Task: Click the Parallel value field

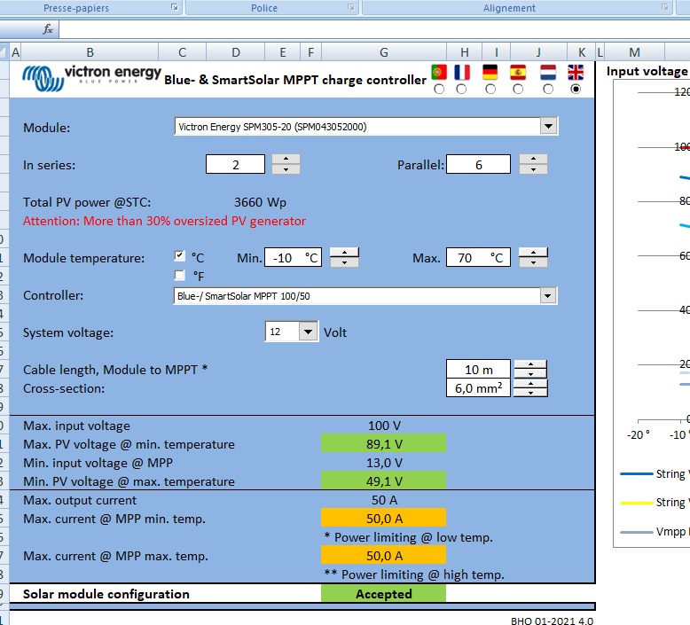Action: [x=478, y=164]
